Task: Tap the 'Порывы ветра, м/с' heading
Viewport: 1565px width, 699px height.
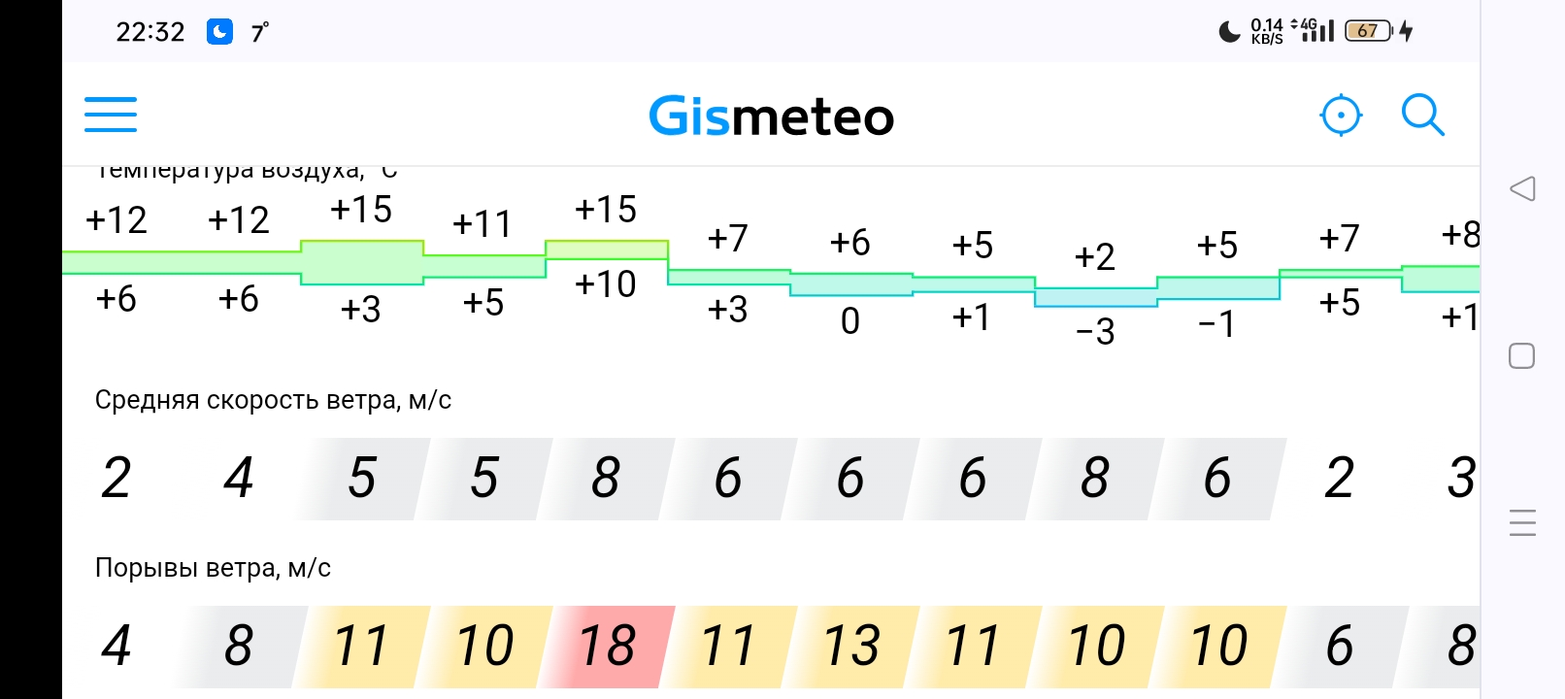Action: point(213,568)
